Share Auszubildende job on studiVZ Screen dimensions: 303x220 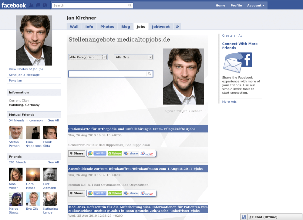click(147, 193)
